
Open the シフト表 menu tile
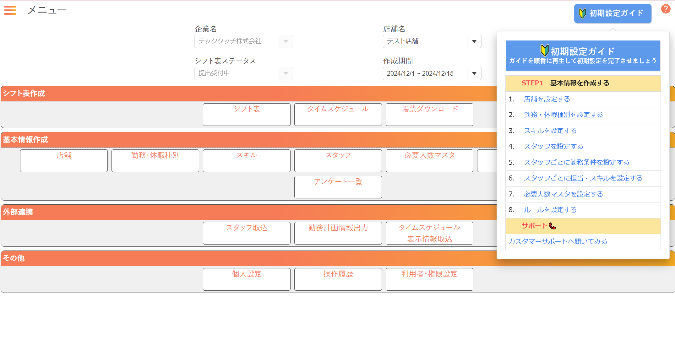tap(247, 114)
